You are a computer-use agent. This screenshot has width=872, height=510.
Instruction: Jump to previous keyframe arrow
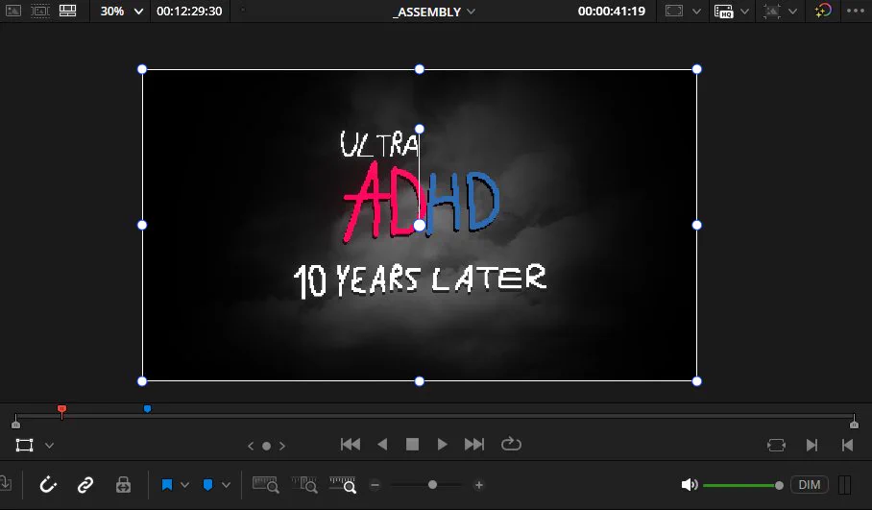(251, 446)
